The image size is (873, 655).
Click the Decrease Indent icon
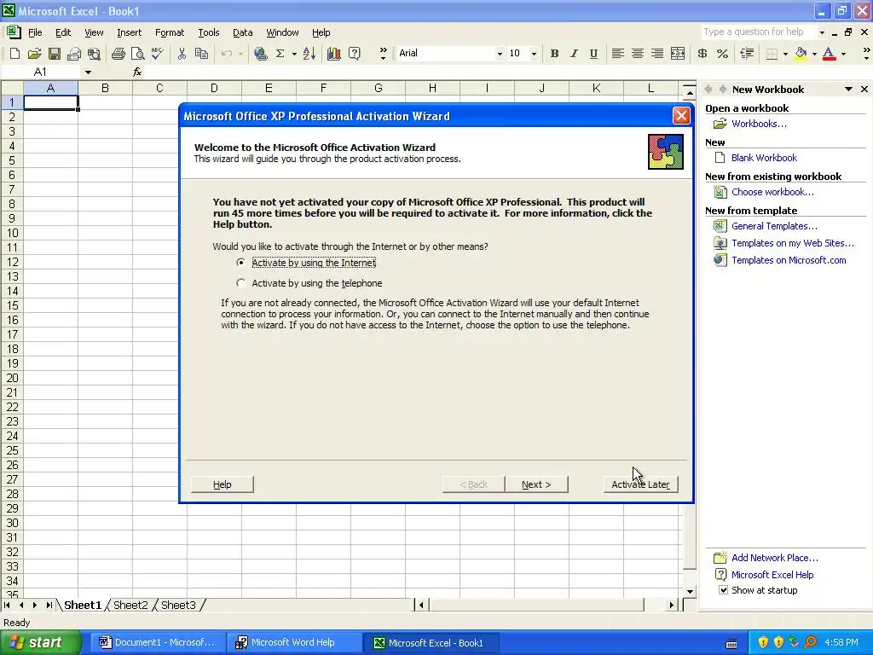747,54
